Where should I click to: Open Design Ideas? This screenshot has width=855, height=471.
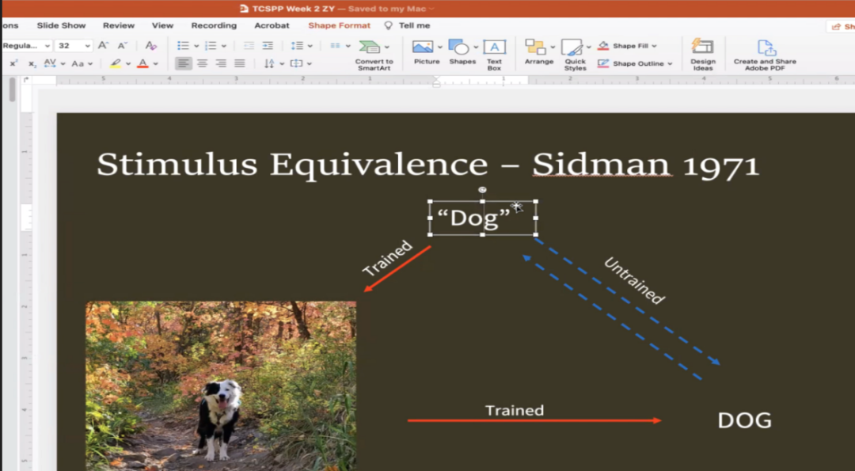702,55
